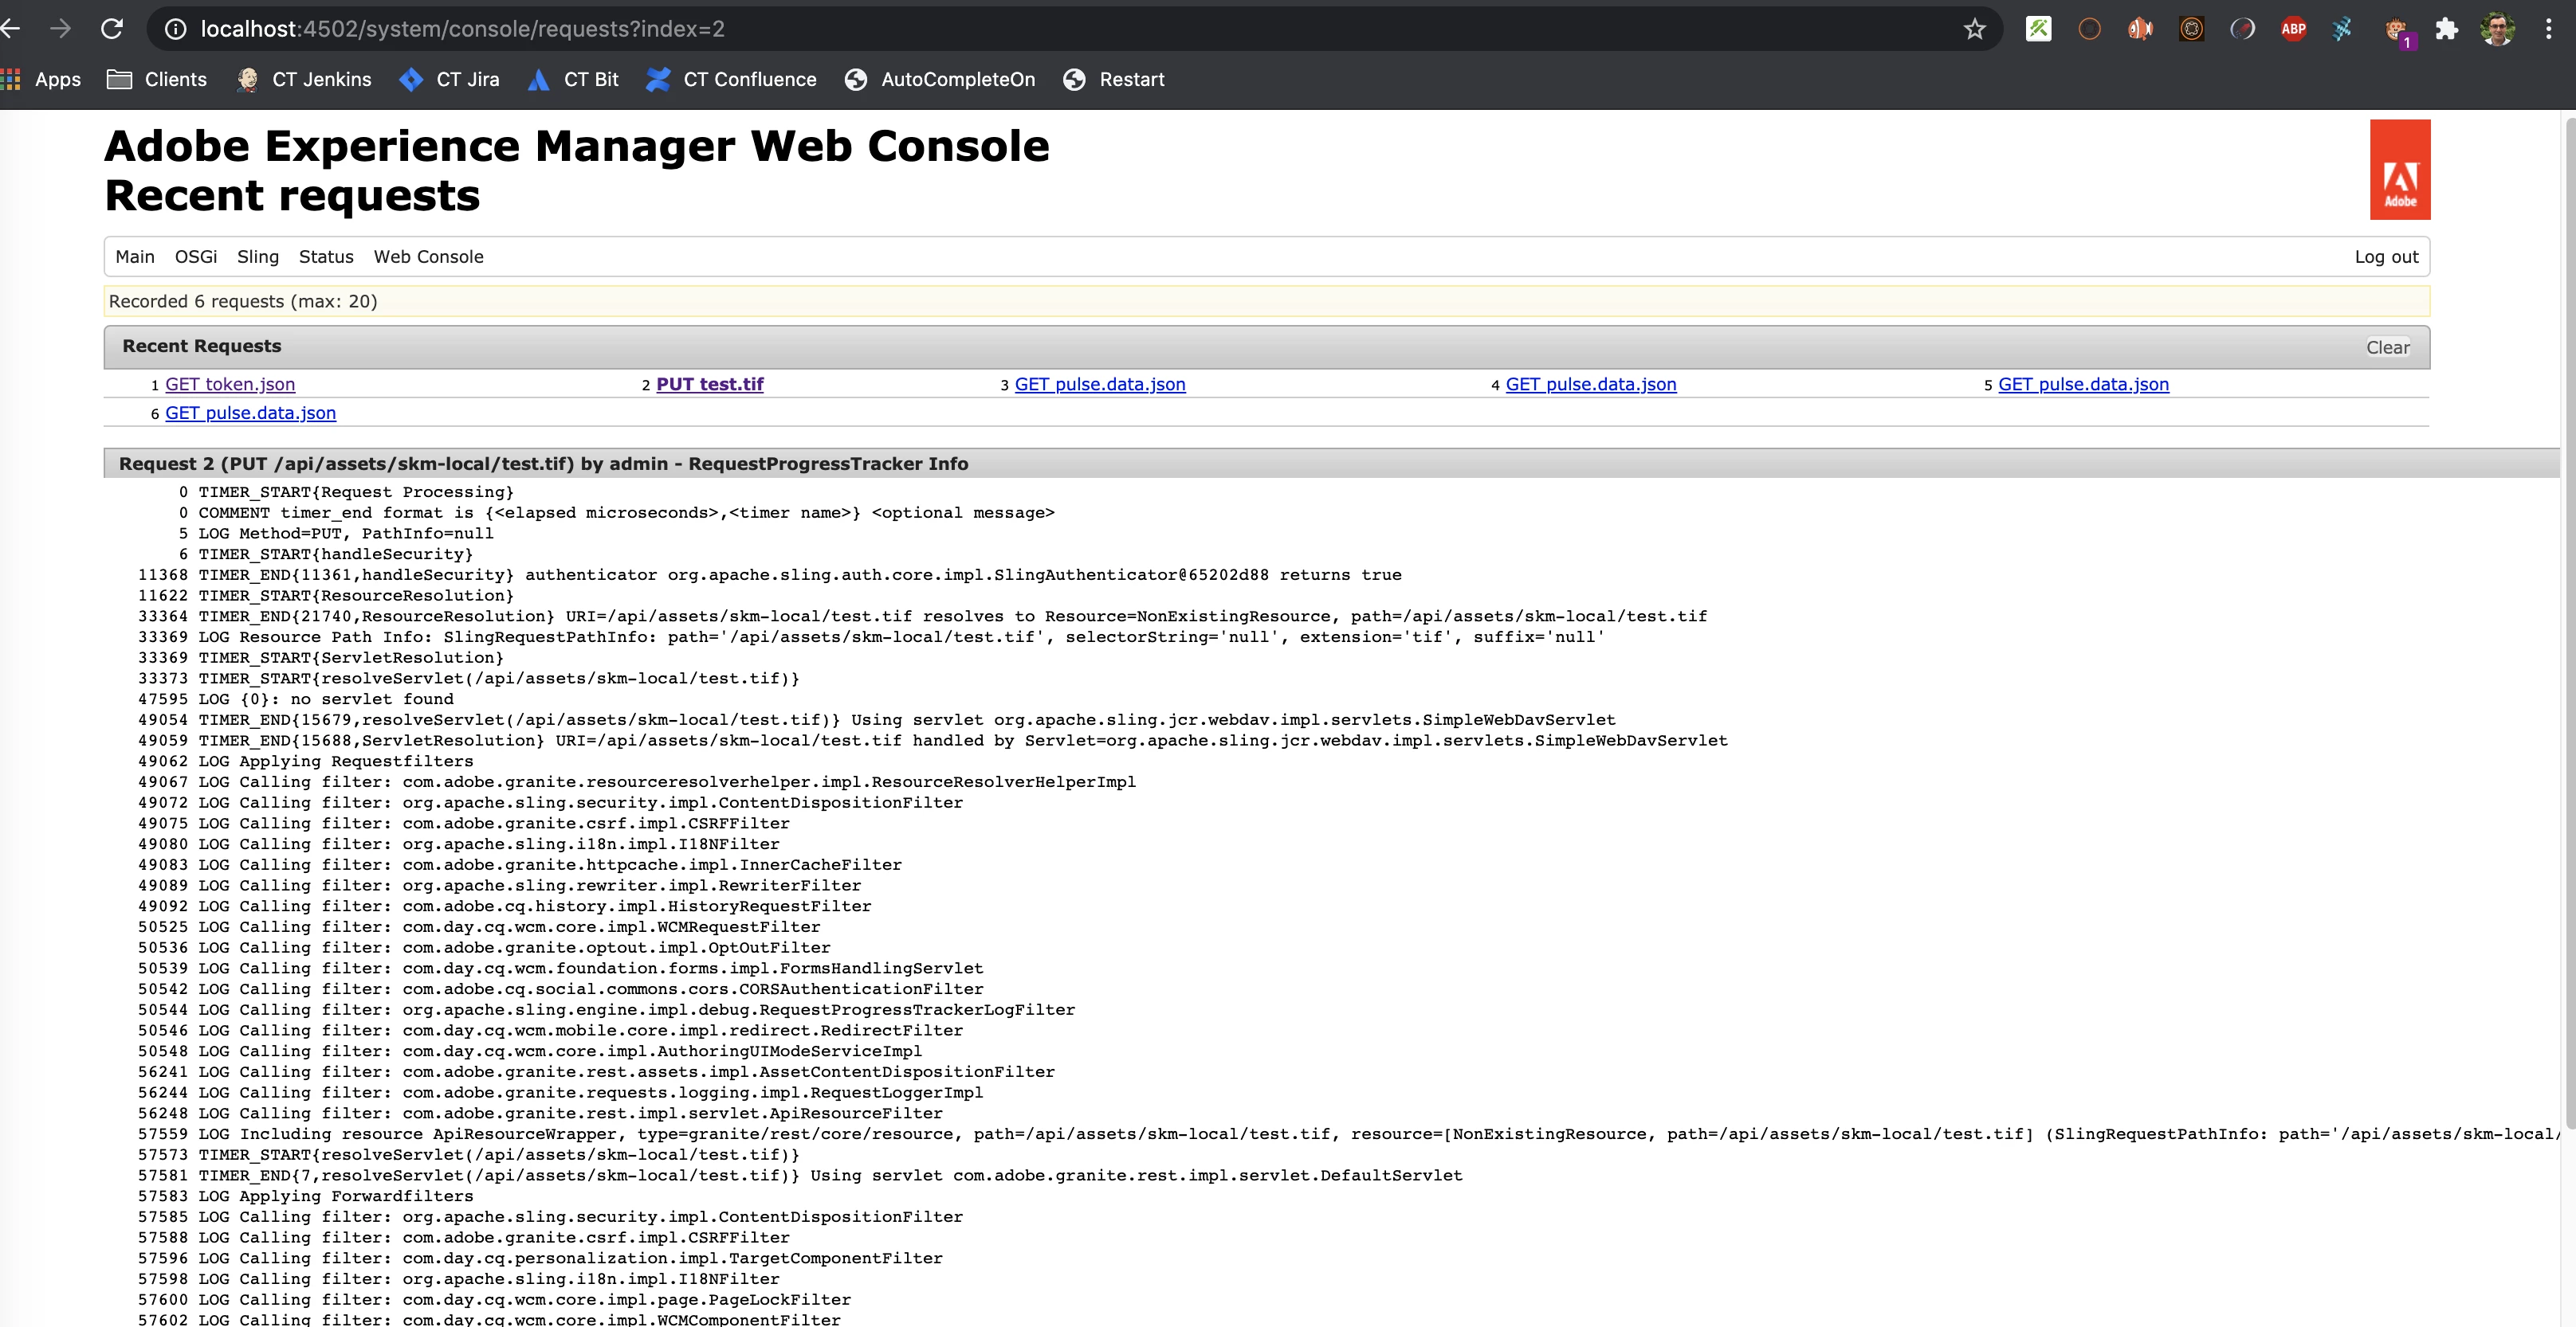Image resolution: width=2576 pixels, height=1327 pixels.
Task: Click the Adobe logo icon
Action: coord(2399,170)
